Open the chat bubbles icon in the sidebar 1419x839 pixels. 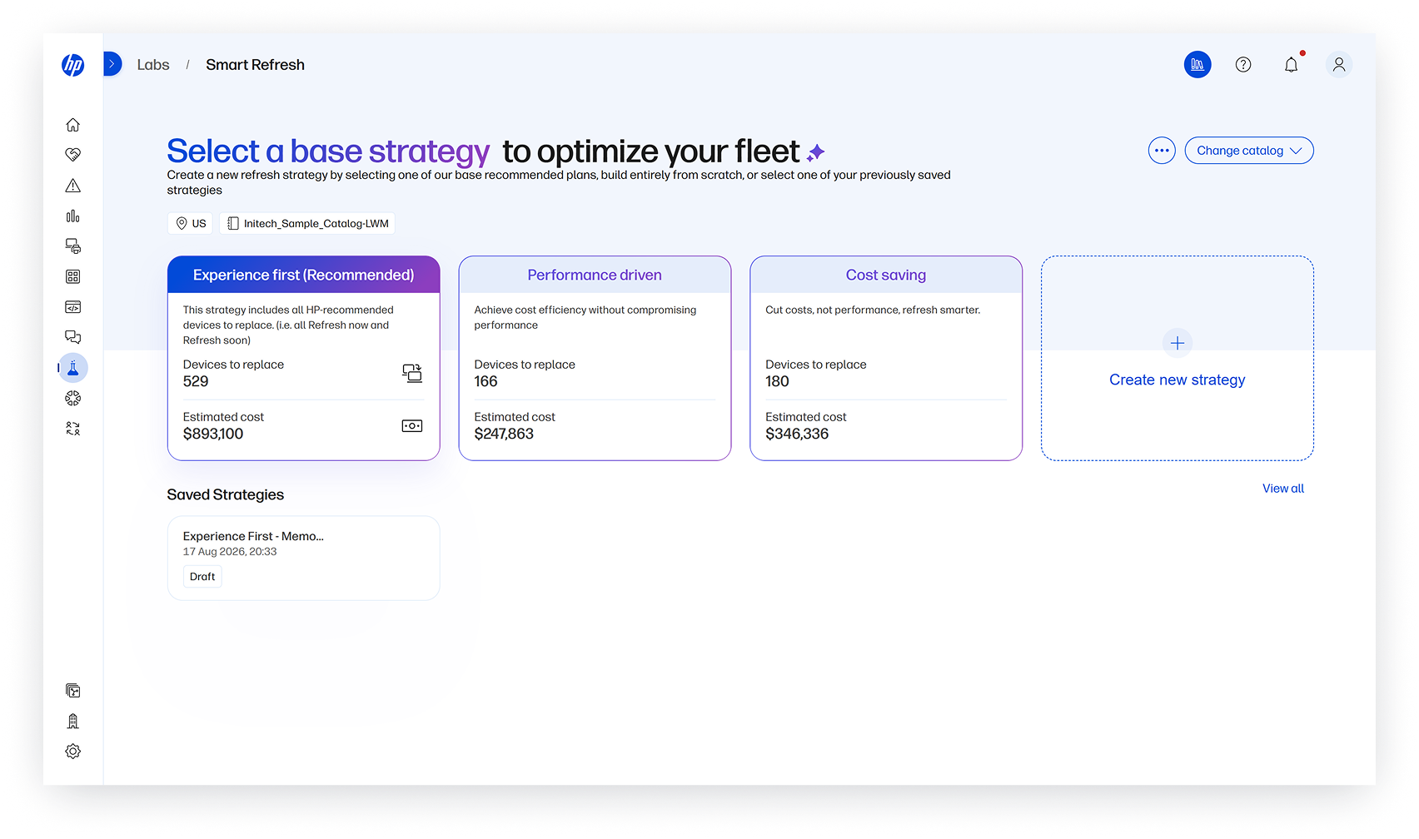point(73,337)
